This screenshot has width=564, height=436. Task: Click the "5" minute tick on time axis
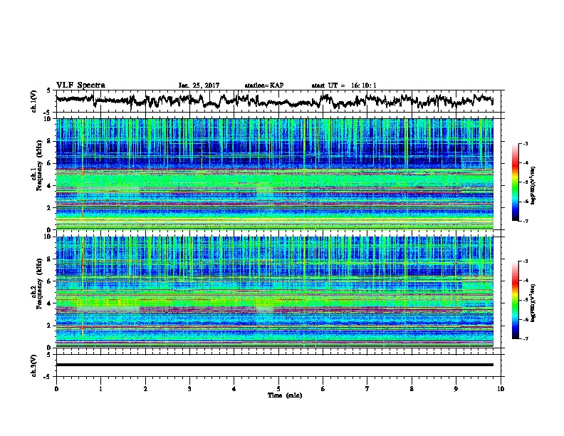tap(278, 388)
